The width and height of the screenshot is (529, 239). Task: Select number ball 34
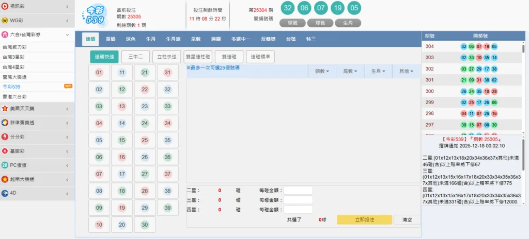point(168,123)
